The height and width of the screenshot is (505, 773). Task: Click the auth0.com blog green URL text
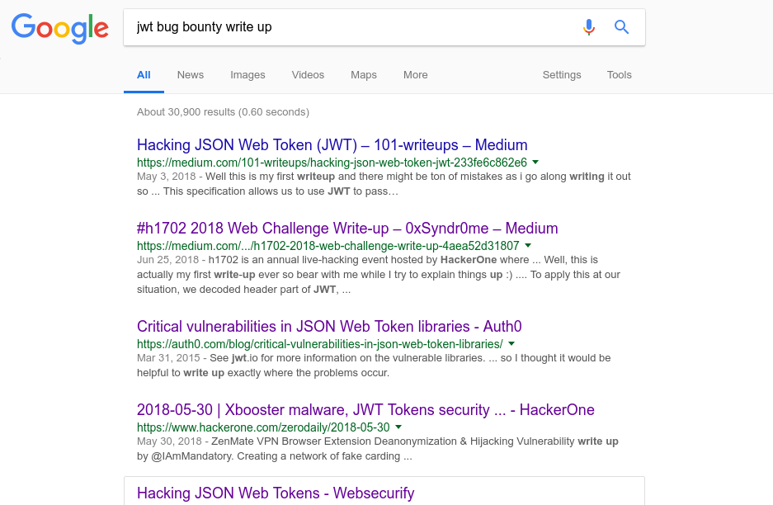320,344
